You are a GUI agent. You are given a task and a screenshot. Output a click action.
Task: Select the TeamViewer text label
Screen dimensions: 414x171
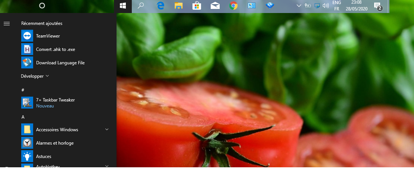coord(48,36)
